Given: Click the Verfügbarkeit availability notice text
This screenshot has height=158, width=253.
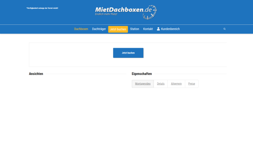Looking at the screenshot, I should (x=42, y=8).
